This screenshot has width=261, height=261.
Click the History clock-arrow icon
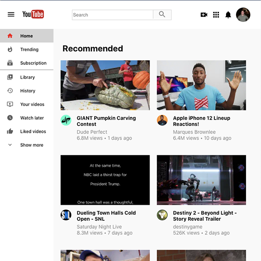(x=10, y=91)
